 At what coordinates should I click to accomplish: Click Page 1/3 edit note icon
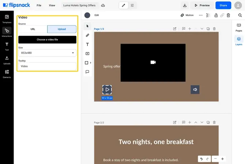[x=175, y=29]
